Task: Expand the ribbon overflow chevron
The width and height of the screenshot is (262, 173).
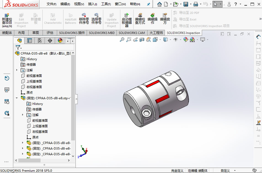Action: (260, 19)
